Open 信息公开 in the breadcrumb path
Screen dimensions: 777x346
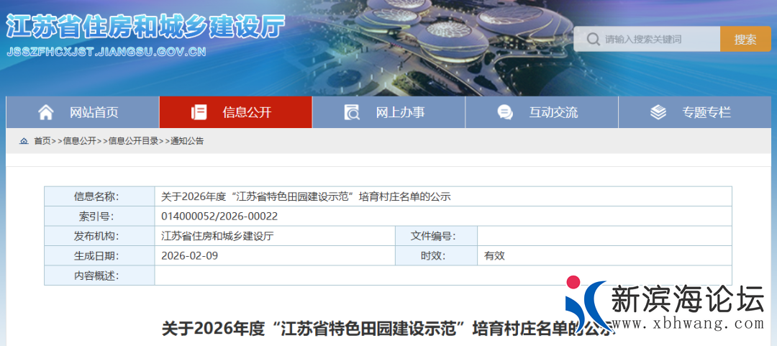(x=79, y=141)
